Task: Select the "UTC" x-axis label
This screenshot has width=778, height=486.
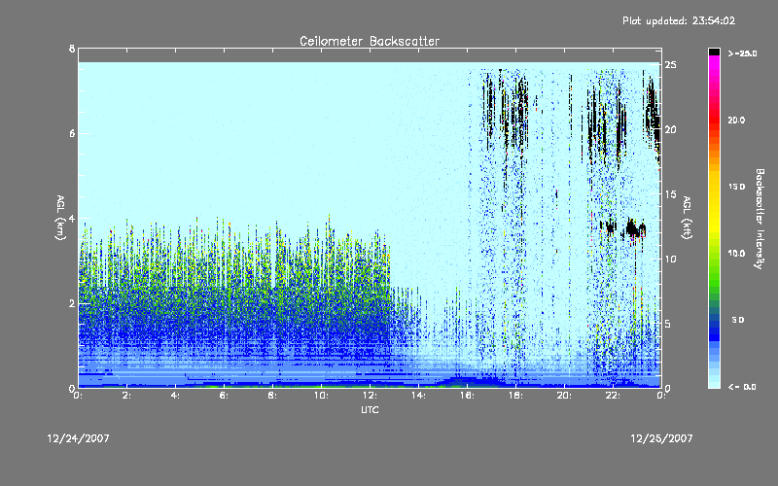Action: point(370,409)
